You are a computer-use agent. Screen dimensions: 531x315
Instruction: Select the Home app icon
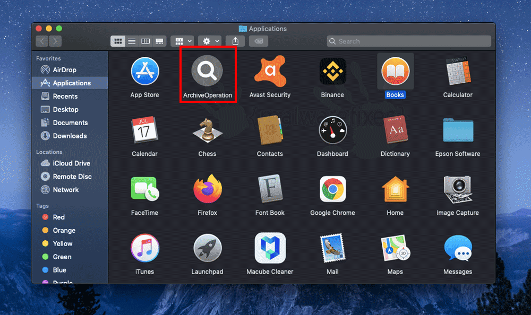[x=395, y=189]
